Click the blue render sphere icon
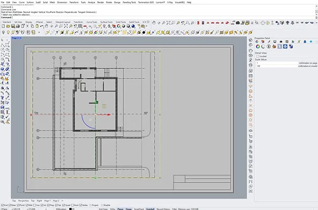The width and height of the screenshot is (318, 210). (133, 26)
